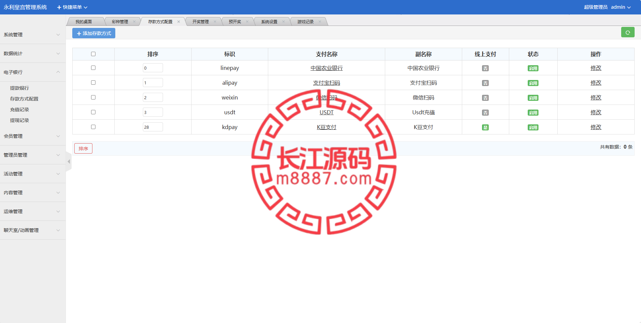Click the green refresh icon button
Screen dimensions: 641x323
[x=628, y=32]
